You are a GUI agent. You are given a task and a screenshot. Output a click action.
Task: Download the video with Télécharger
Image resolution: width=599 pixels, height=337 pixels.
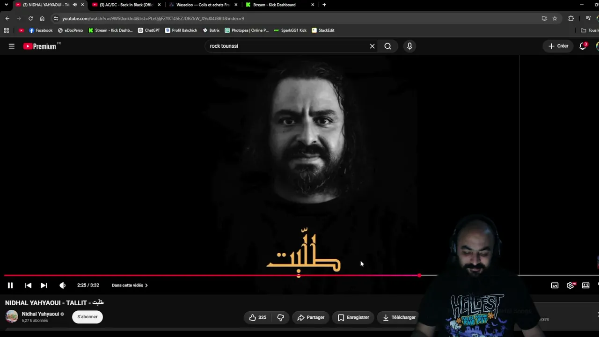click(399, 317)
